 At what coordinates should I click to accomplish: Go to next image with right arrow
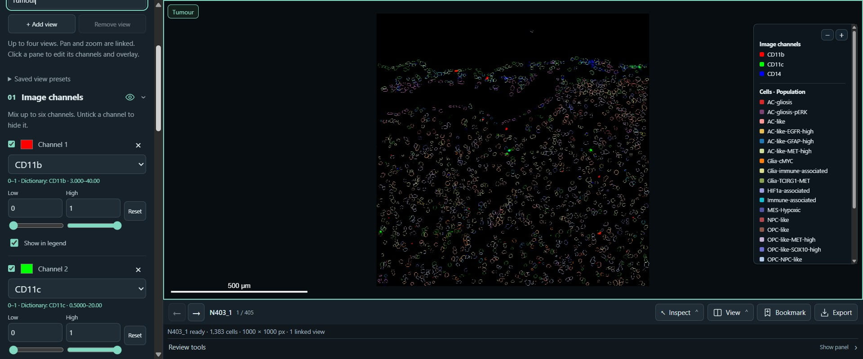[x=196, y=313]
